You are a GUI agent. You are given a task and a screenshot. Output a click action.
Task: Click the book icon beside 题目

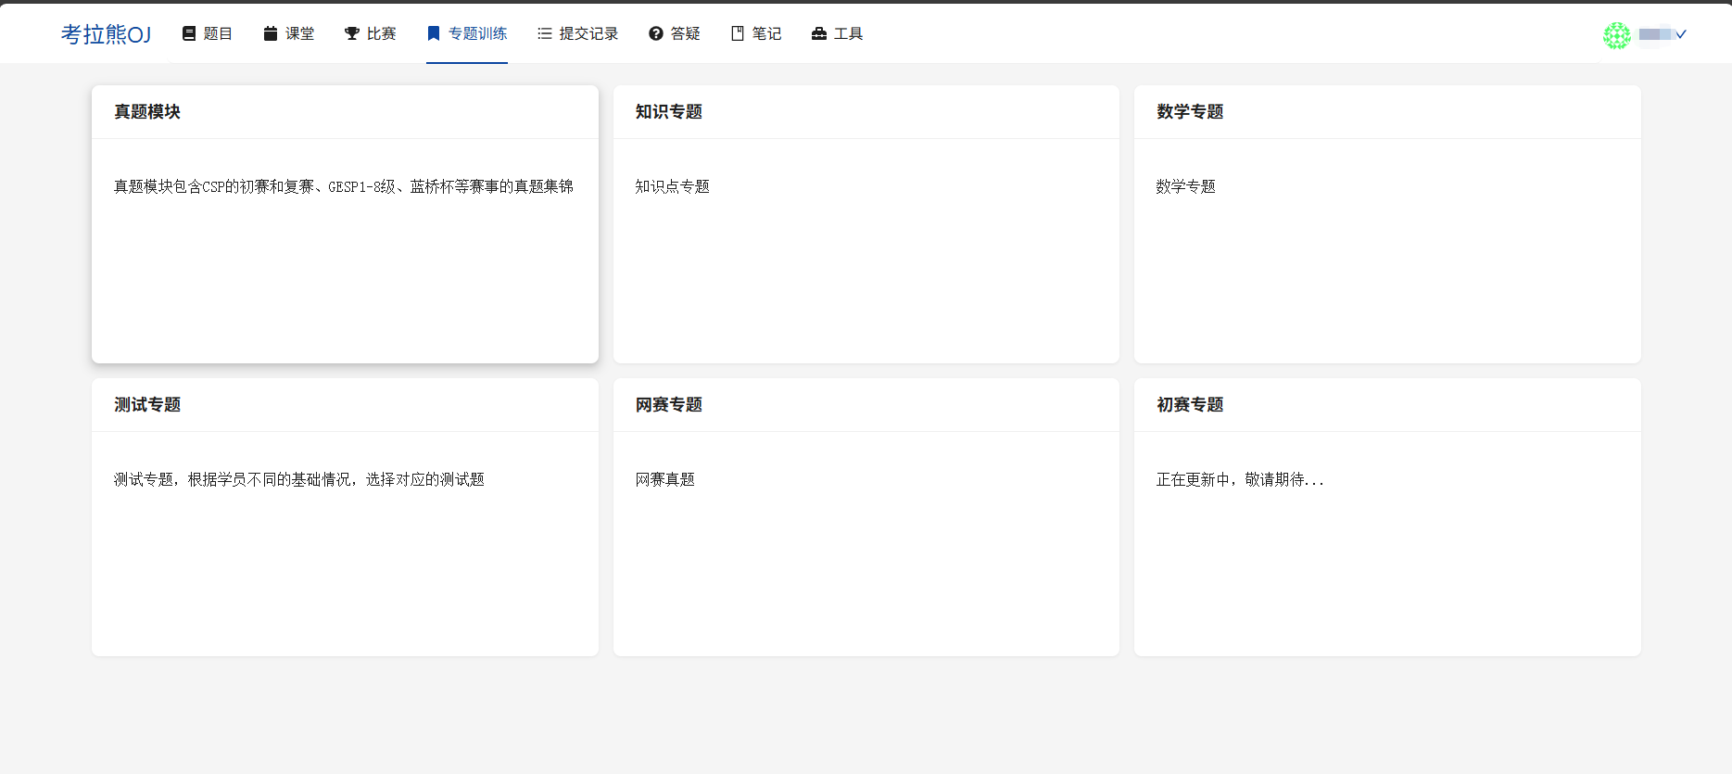pyautogui.click(x=189, y=33)
